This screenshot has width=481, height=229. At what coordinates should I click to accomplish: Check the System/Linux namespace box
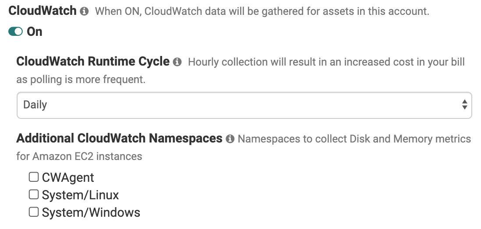point(33,194)
